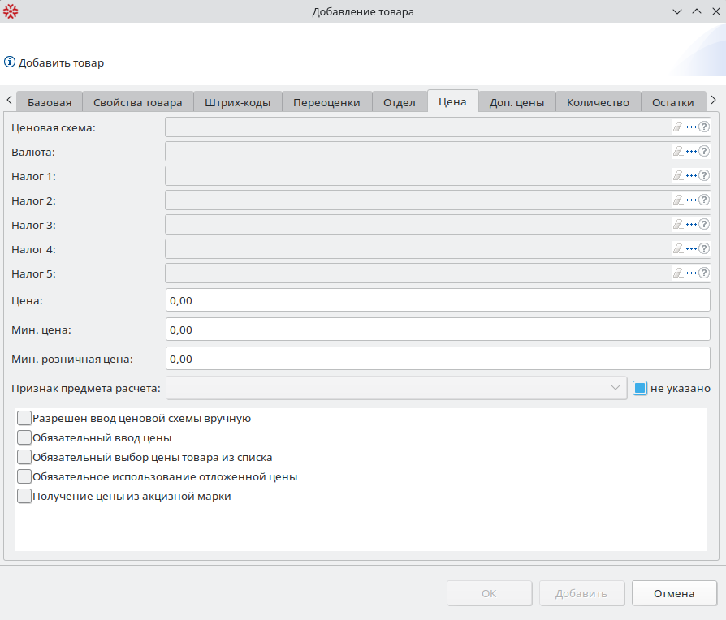Viewport: 726px width, 620px height.
Task: Focus the Цена value field
Action: coord(438,300)
